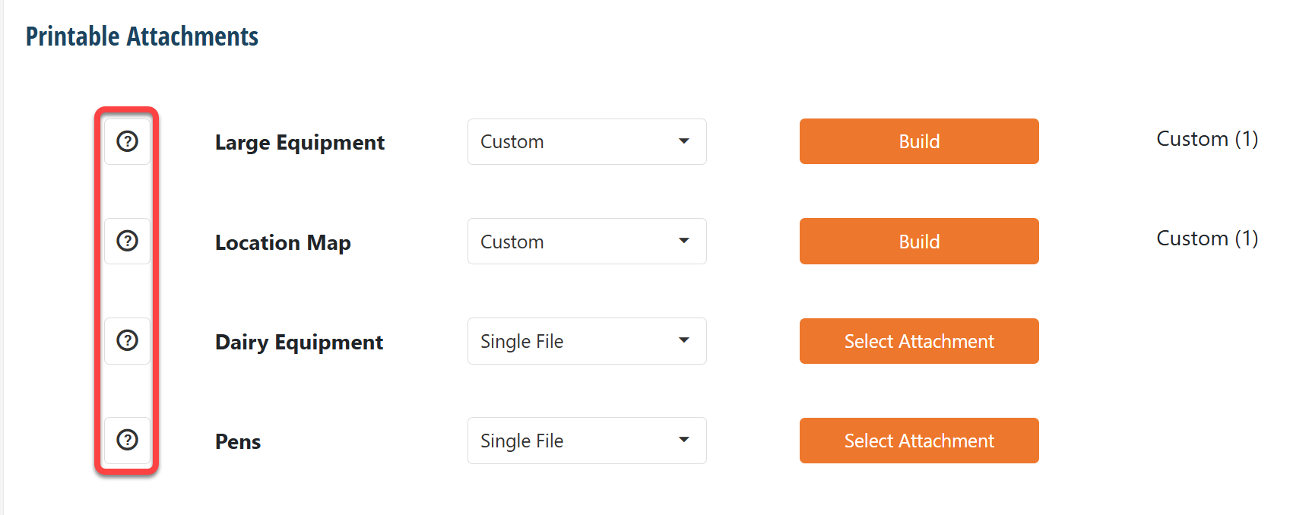Click the Pens row label

coord(238,442)
